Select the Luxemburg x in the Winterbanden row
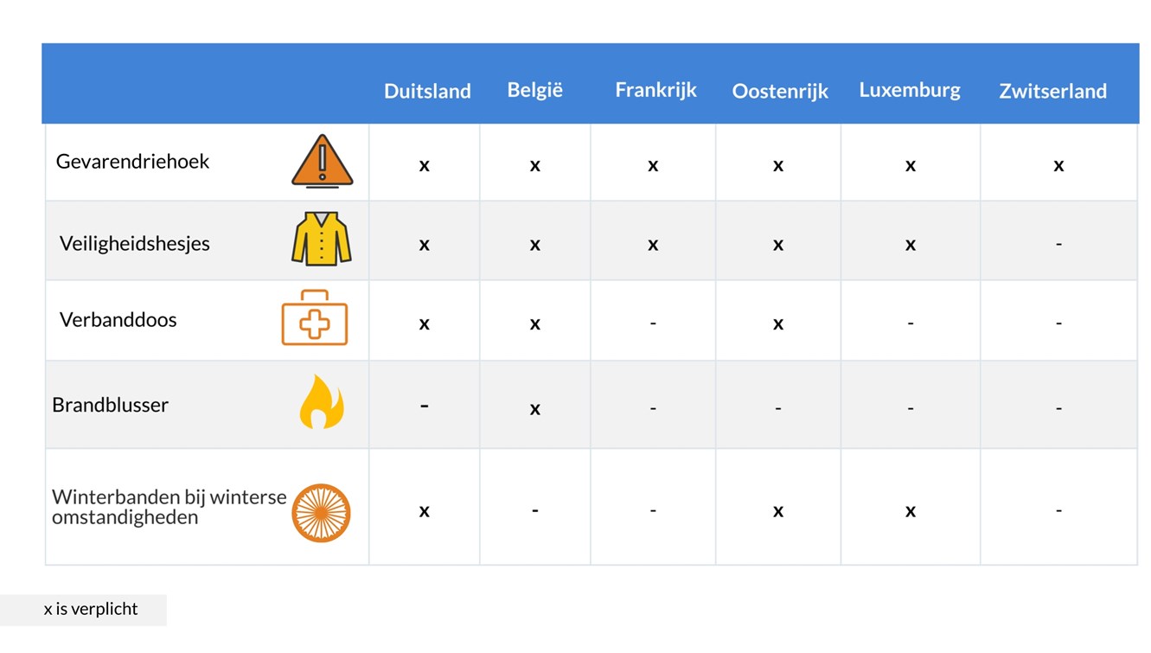1151x653 pixels. click(x=910, y=511)
